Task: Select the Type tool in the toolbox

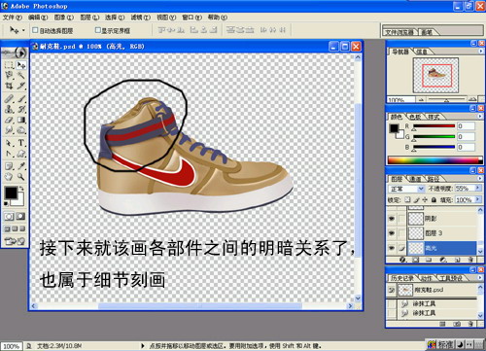Action: coord(21,143)
